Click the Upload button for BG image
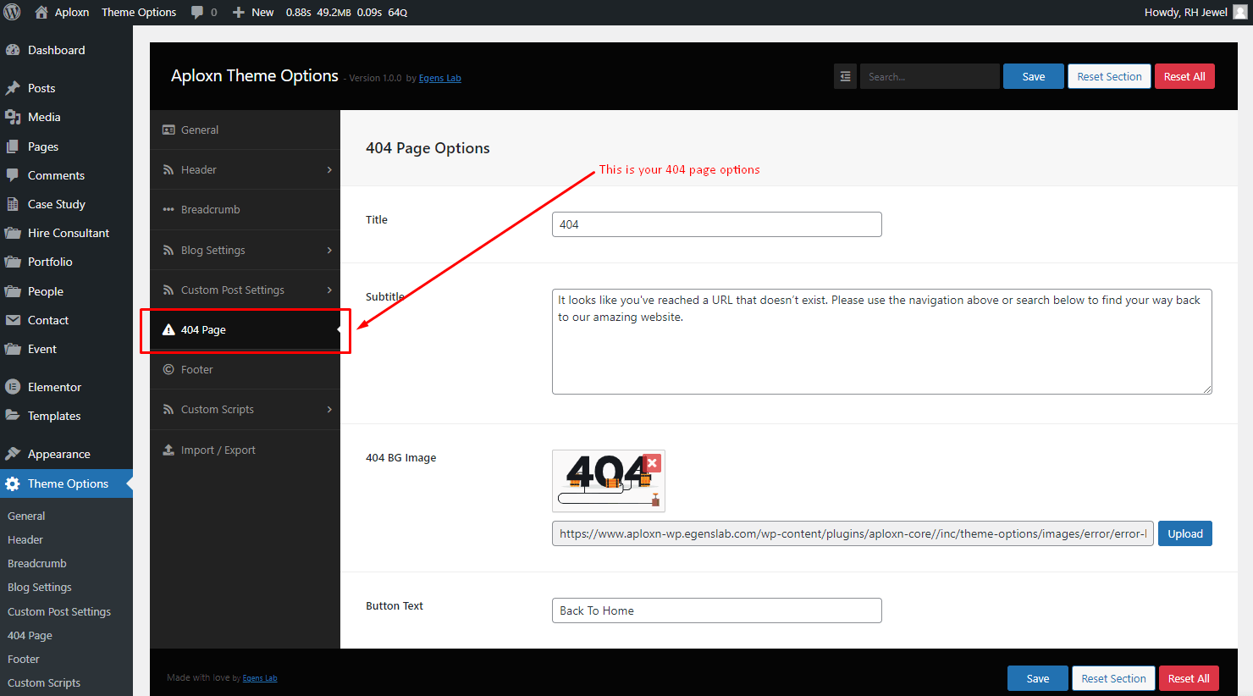The width and height of the screenshot is (1253, 696). coord(1185,533)
